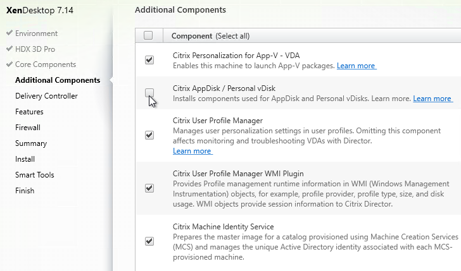Select the Additional Components step
The height and width of the screenshot is (271, 461).
click(58, 80)
